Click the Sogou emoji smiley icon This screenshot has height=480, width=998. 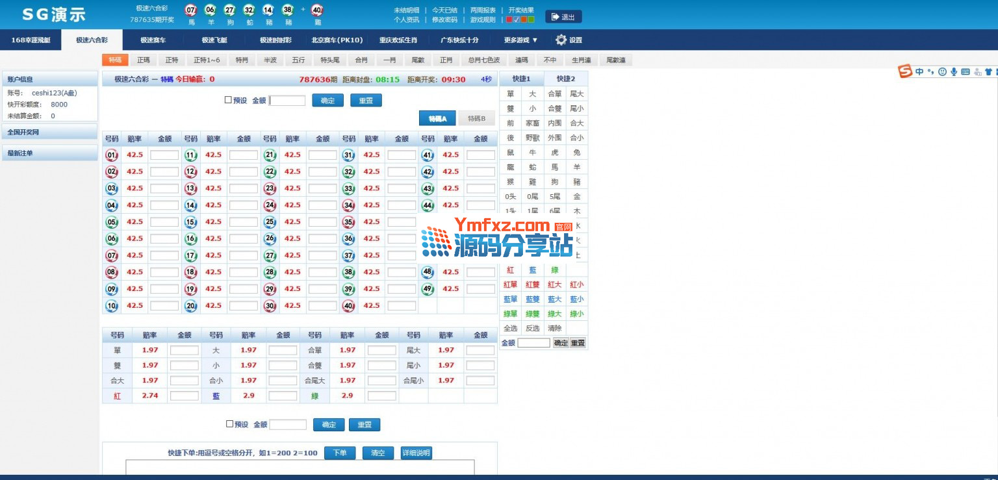pyautogui.click(x=942, y=72)
